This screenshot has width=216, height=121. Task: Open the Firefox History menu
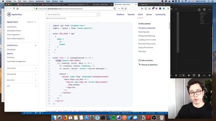click(31, 1)
